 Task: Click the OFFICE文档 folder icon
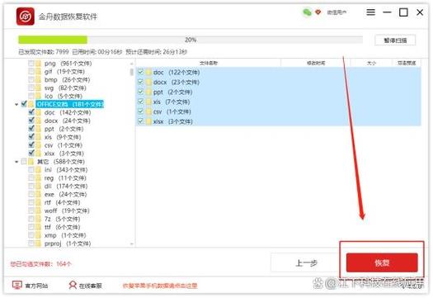[x=31, y=104]
